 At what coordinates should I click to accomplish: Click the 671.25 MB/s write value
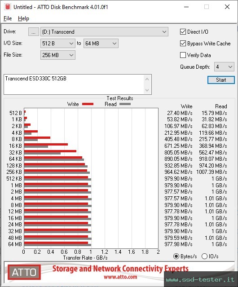click(178, 146)
